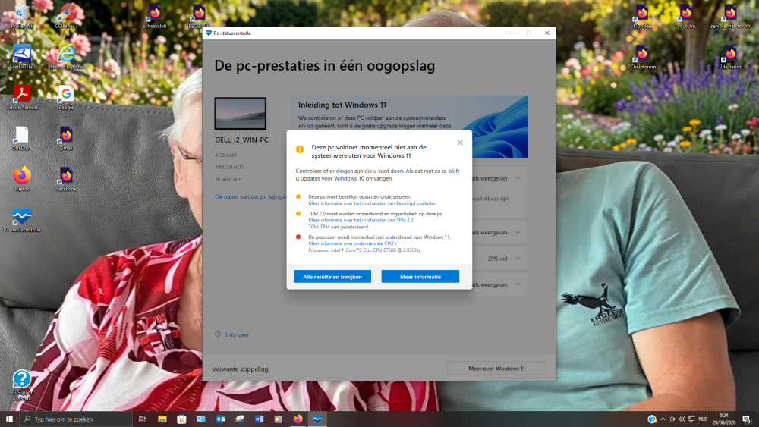Image resolution: width=759 pixels, height=427 pixels.
Task: Open the Info over link
Action: pyautogui.click(x=237, y=334)
